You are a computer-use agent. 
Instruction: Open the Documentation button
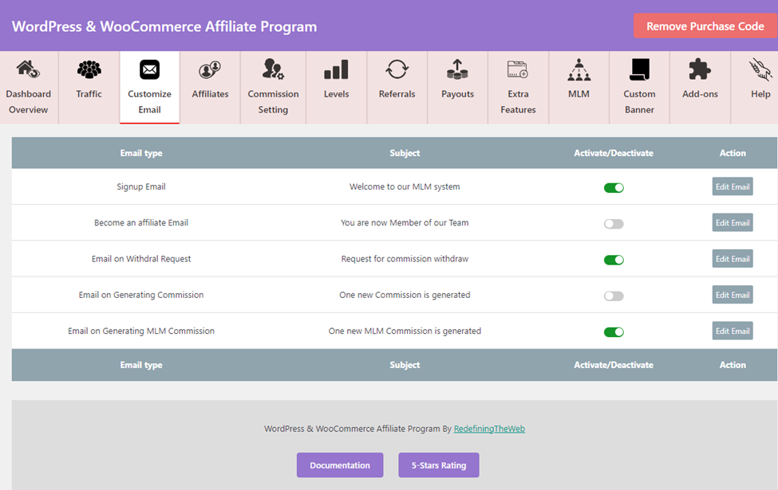[x=340, y=465]
